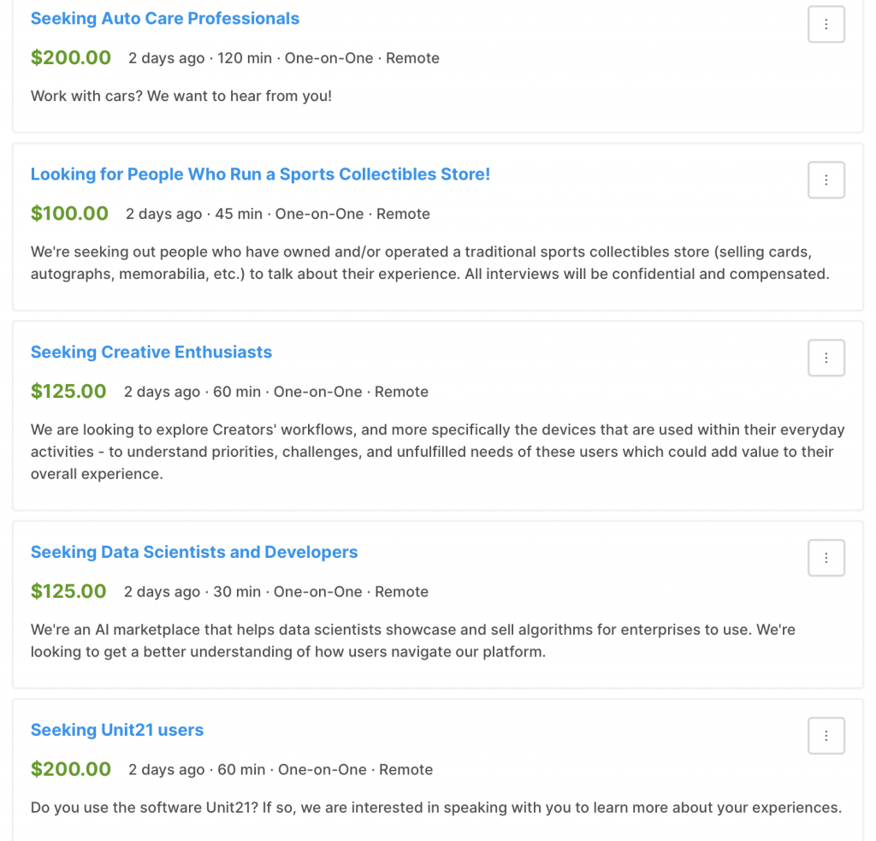Open three-dot menu for Sports Collectibles Store listing

point(826,180)
